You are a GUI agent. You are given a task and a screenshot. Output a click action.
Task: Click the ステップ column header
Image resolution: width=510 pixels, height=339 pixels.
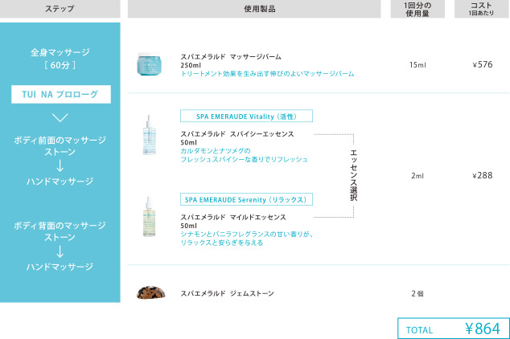(x=60, y=9)
